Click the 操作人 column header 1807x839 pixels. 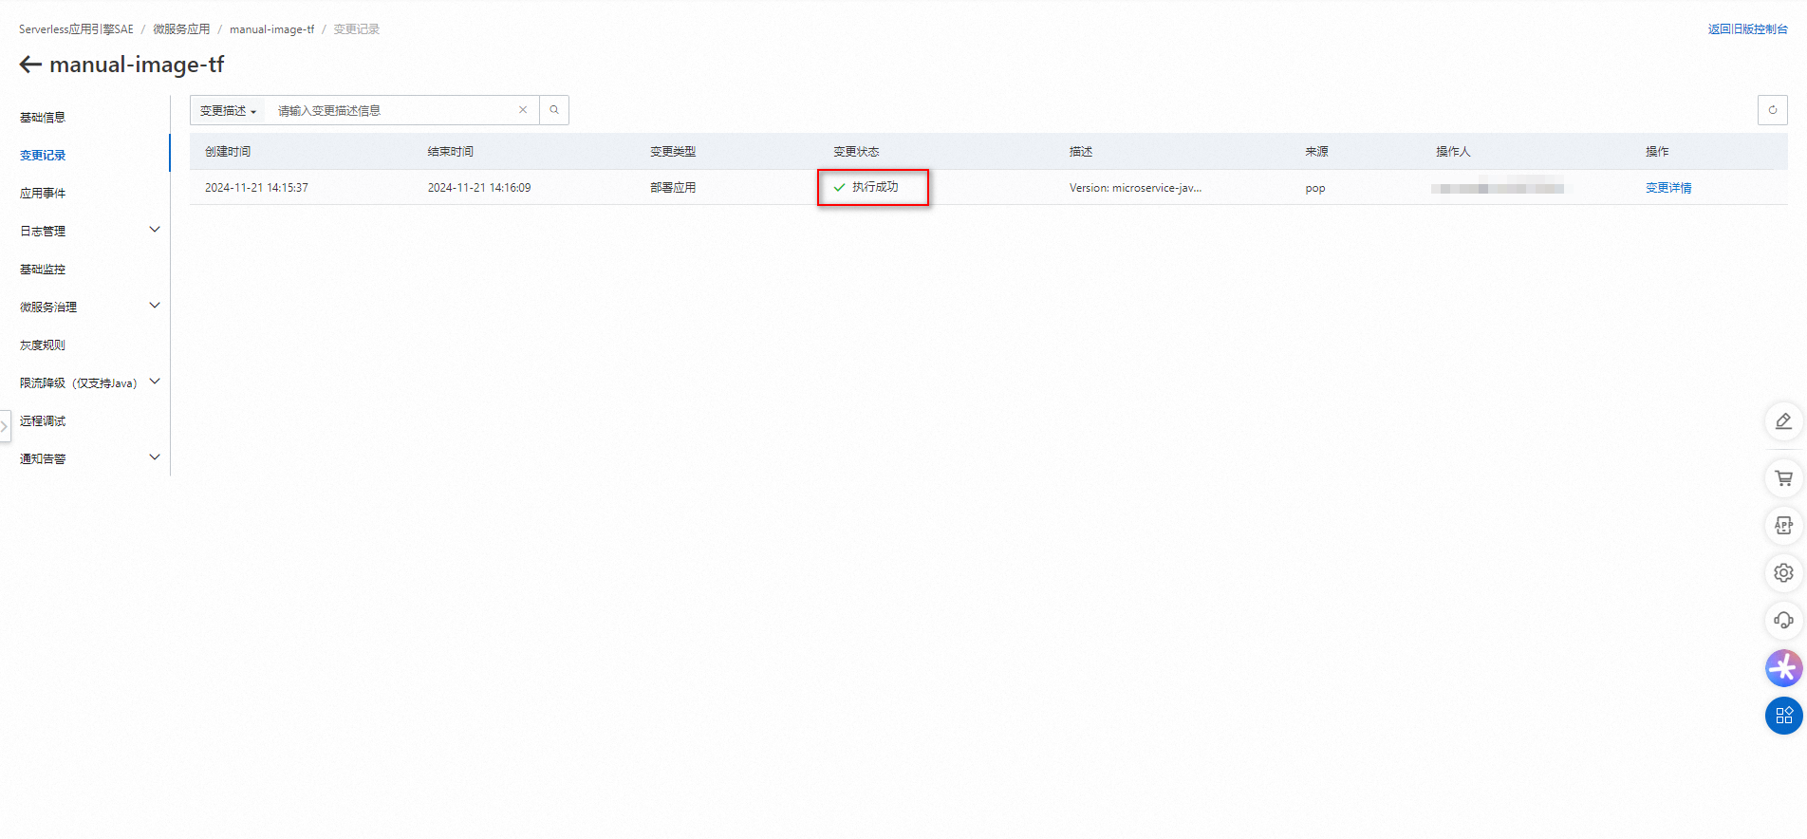[1453, 152]
